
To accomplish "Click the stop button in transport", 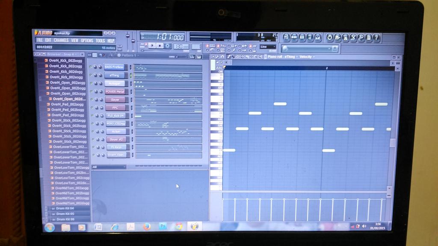I will pyautogui.click(x=160, y=45).
